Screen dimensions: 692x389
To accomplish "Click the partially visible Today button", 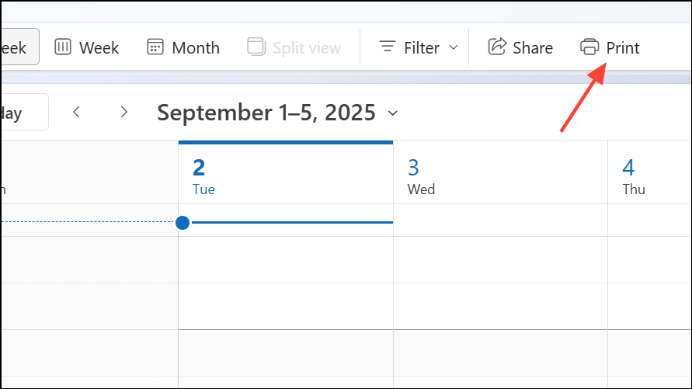I will tap(24, 112).
